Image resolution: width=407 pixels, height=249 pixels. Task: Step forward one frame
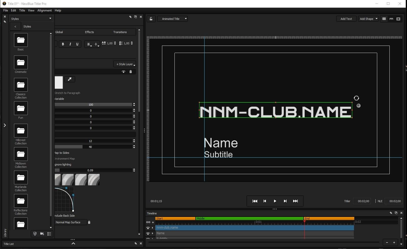pos(285,201)
